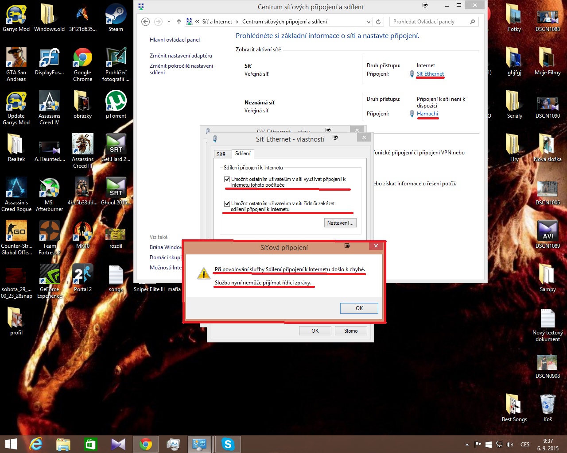Viewport: 567px width, 453px height.
Task: Toggle the checkbox letting users control shared Internet connection
Action: pos(227,203)
